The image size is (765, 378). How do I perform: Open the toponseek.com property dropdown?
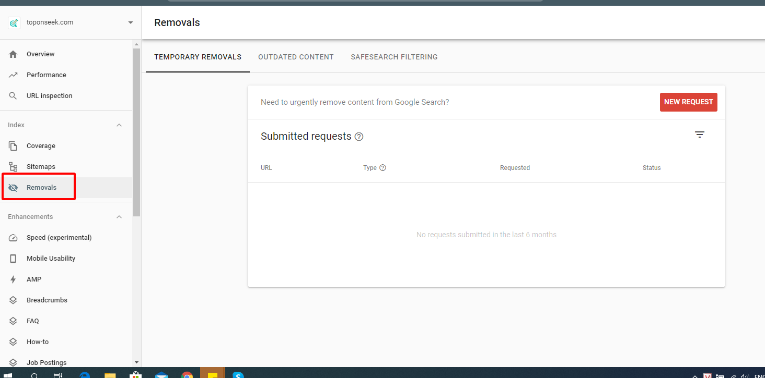tap(130, 22)
